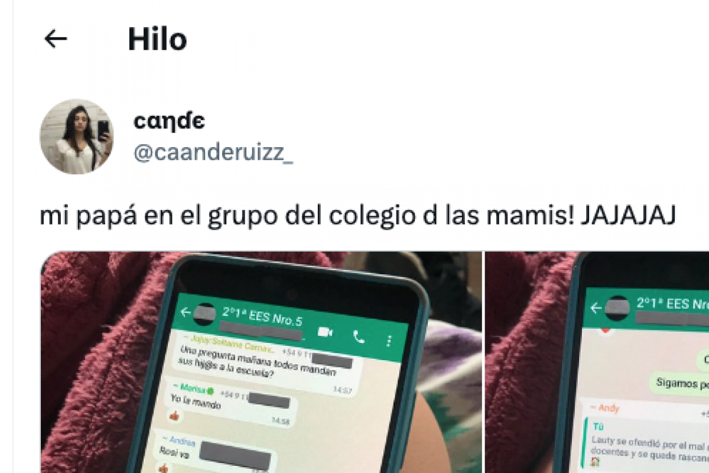The width and height of the screenshot is (709, 473).
Task: Open cande's profile picture
Action: (76, 137)
